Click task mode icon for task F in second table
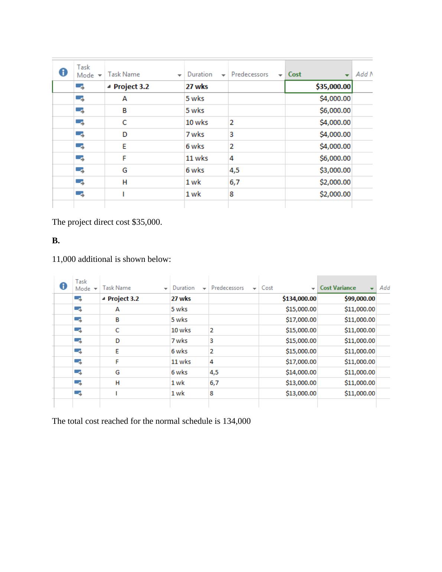442x572 pixels. click(78, 361)
